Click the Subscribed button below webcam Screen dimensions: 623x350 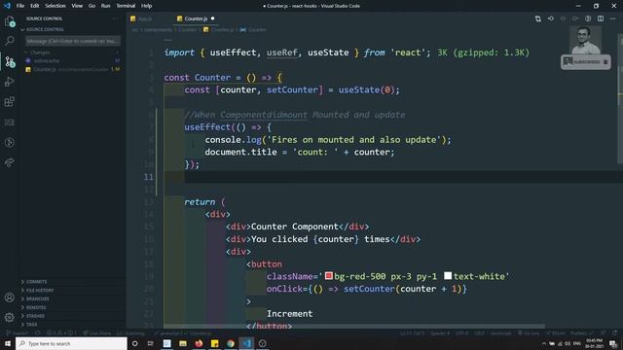coord(586,62)
